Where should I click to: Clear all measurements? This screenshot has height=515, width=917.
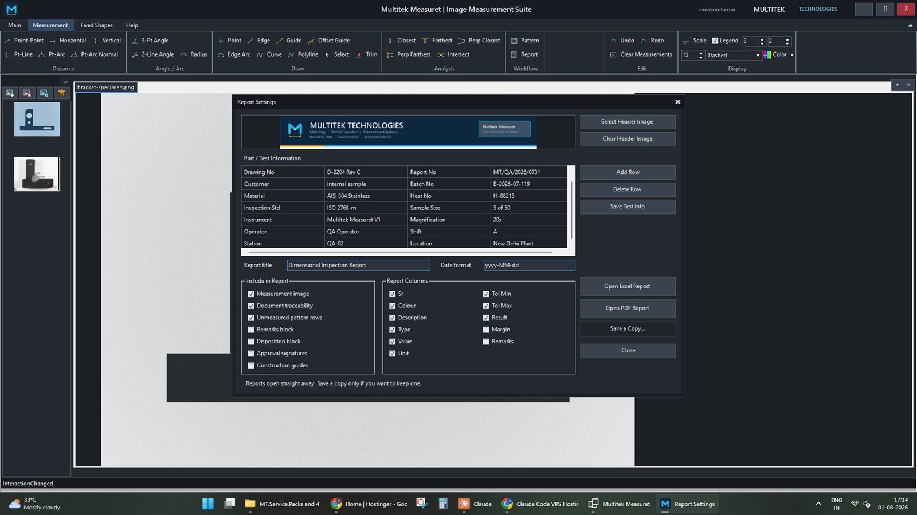click(x=641, y=54)
